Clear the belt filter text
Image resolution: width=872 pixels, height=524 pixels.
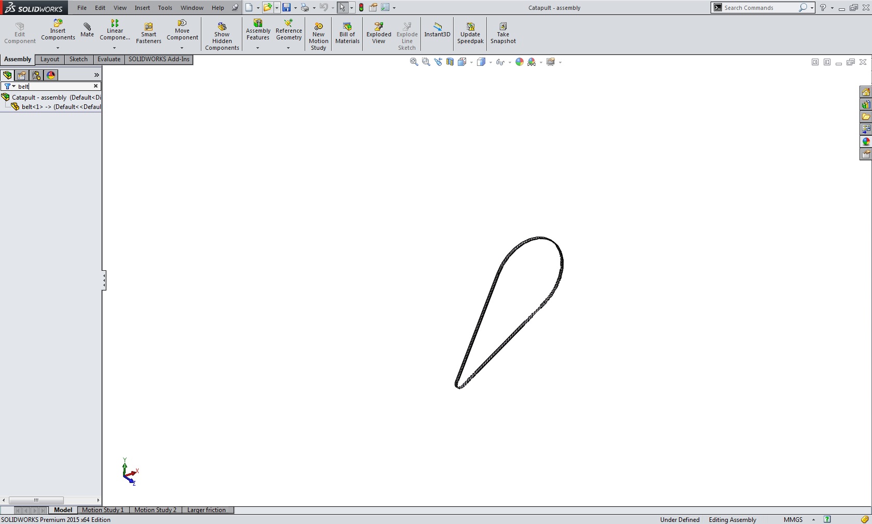[x=96, y=86]
